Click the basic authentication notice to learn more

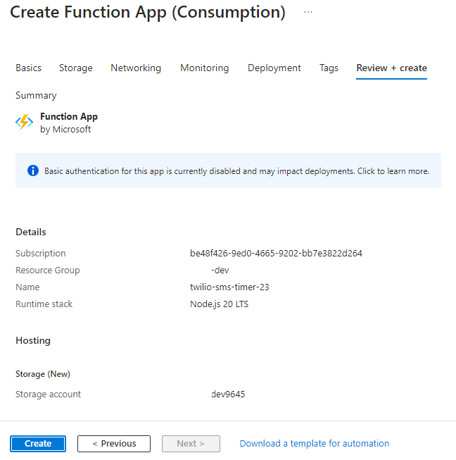pyautogui.click(x=236, y=171)
